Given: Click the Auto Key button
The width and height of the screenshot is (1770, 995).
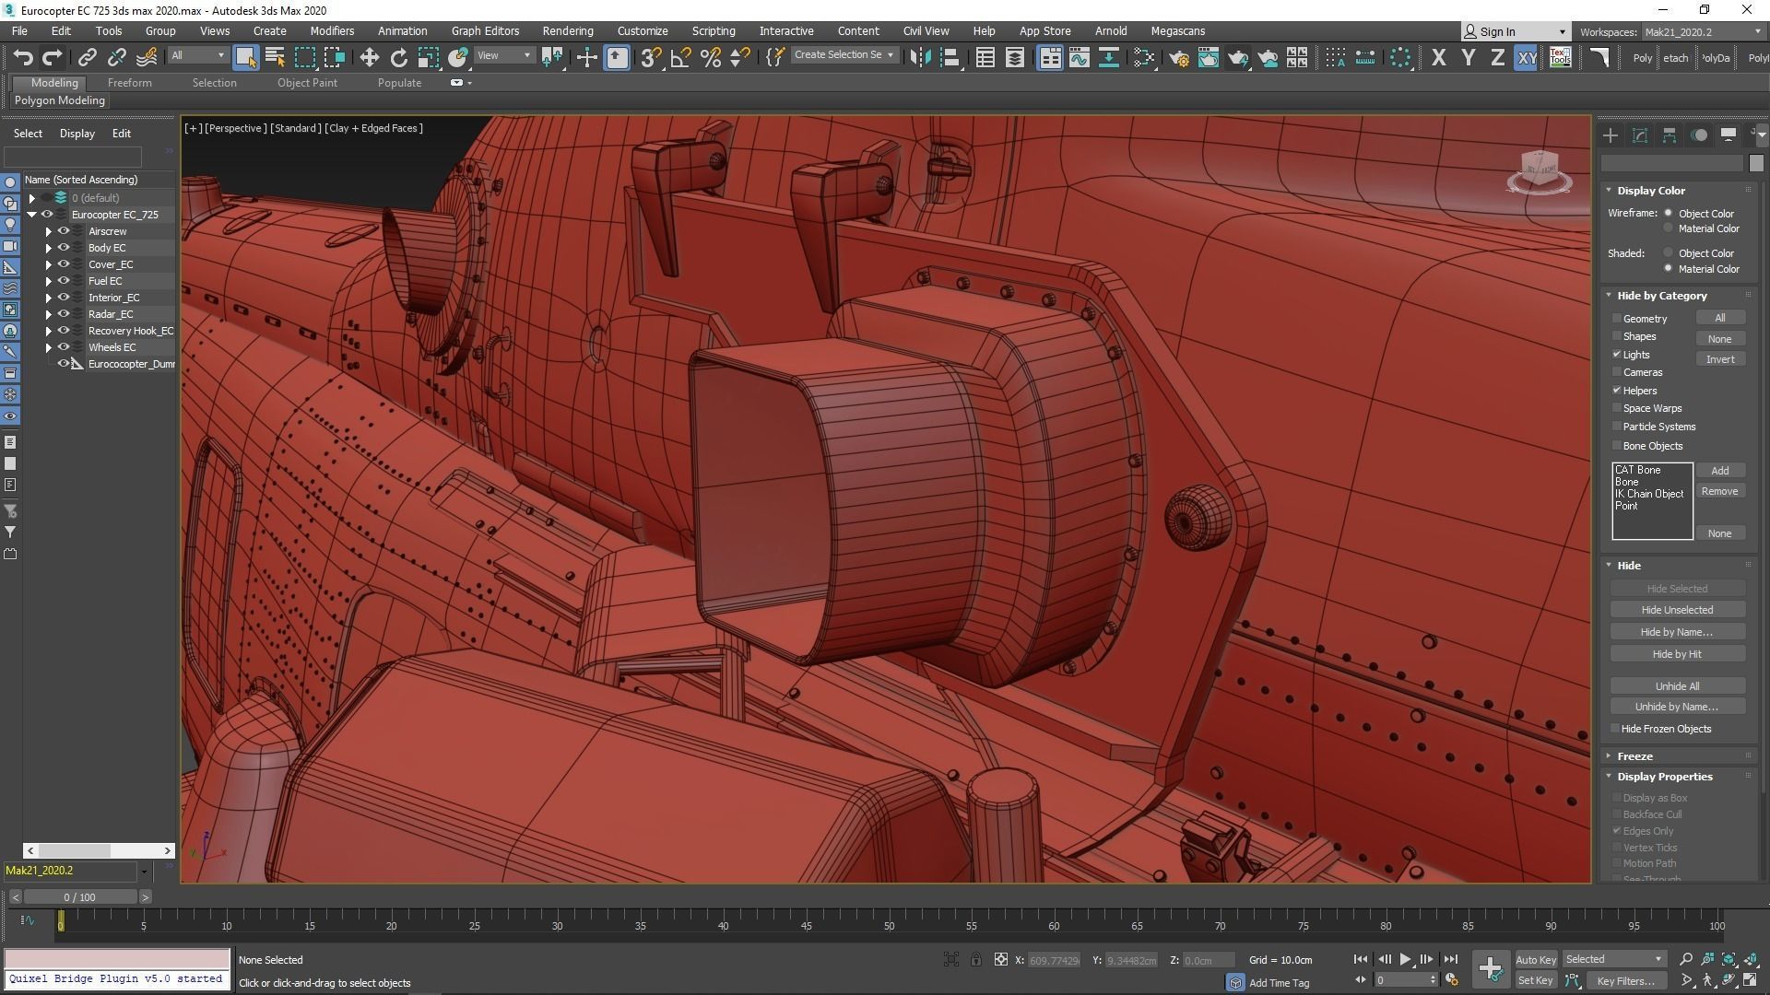Looking at the screenshot, I should point(1535,959).
